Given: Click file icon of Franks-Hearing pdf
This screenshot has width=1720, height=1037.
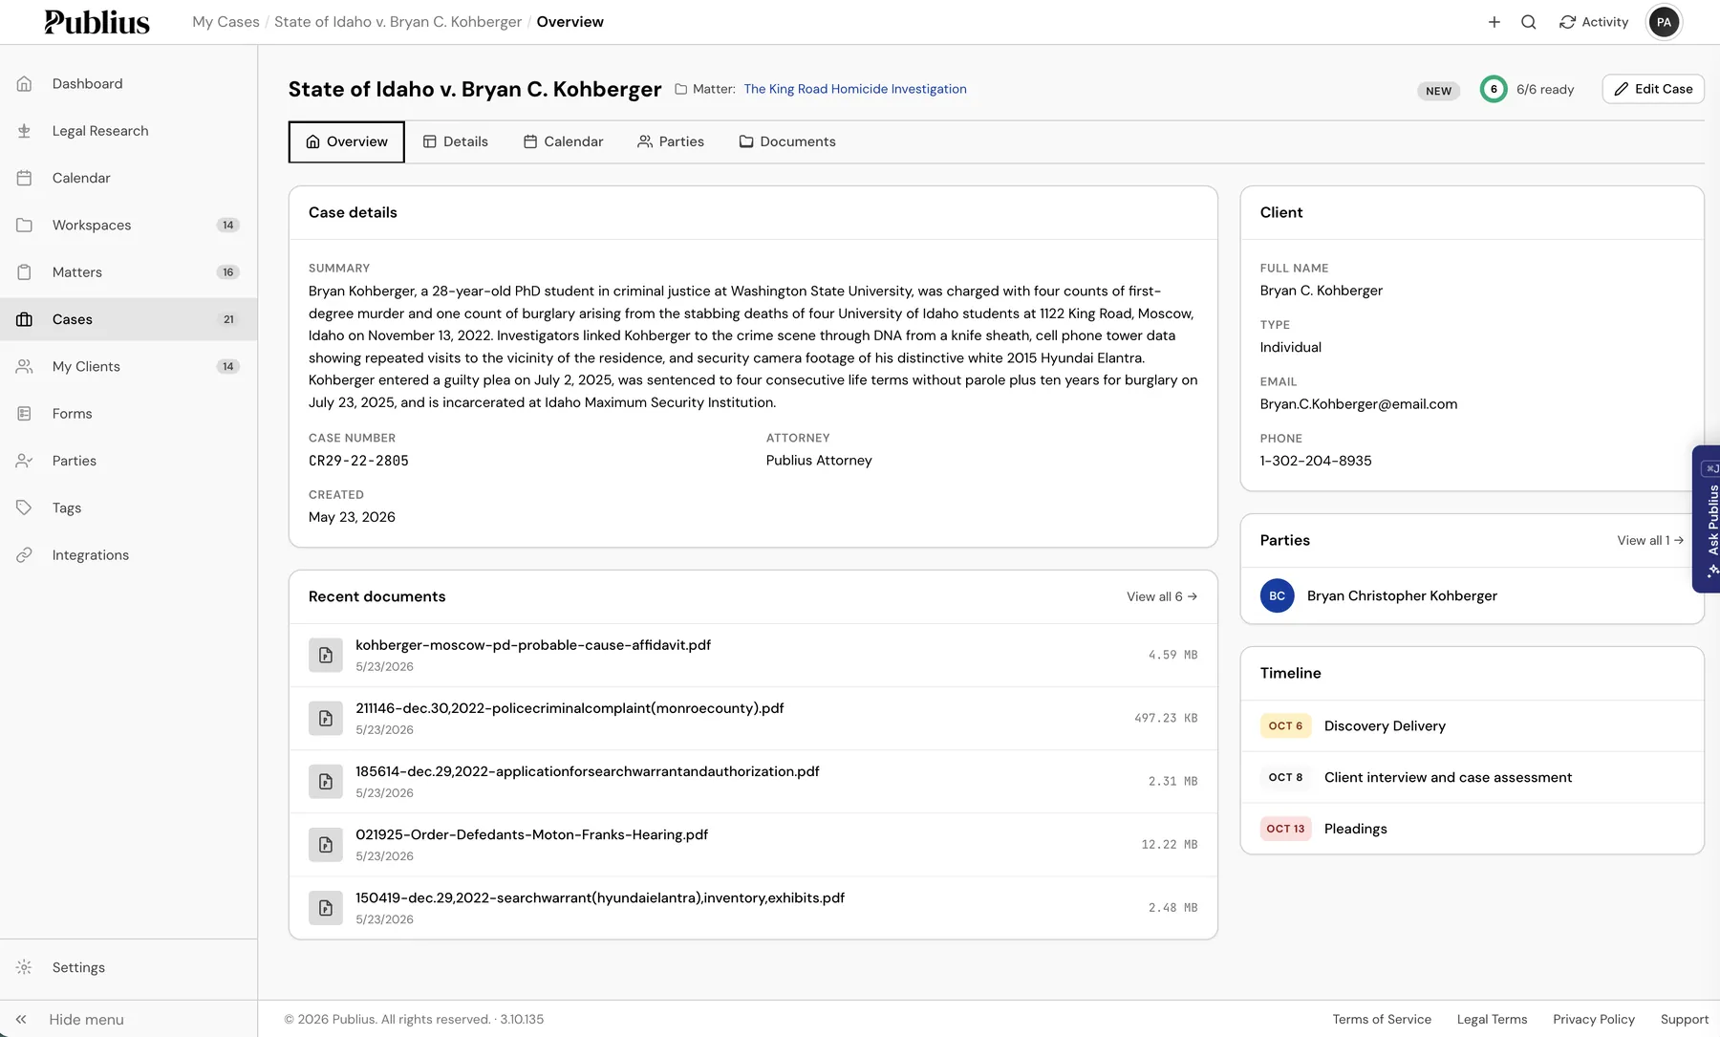Looking at the screenshot, I should click(326, 845).
